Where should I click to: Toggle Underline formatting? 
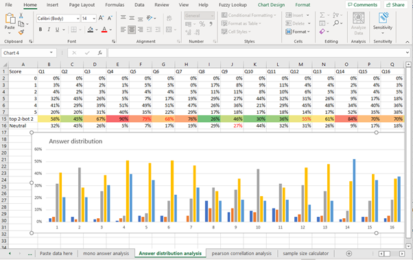[x=57, y=29]
